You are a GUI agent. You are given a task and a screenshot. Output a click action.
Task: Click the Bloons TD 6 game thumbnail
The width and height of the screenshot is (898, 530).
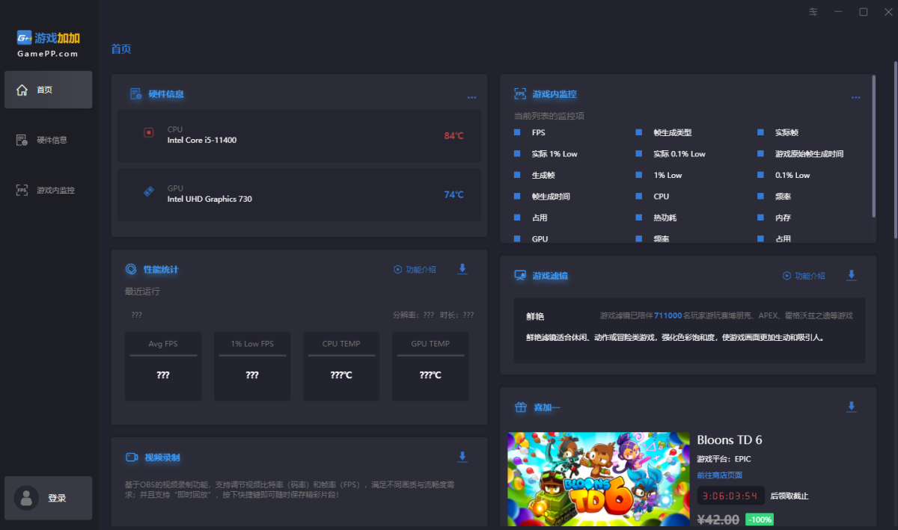(596, 478)
